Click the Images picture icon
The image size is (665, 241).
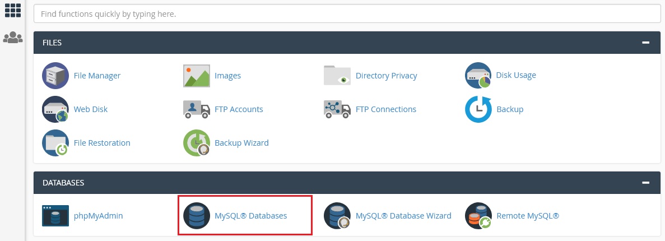(x=196, y=76)
